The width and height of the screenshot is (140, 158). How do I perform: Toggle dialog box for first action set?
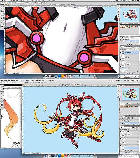click(122, 38)
